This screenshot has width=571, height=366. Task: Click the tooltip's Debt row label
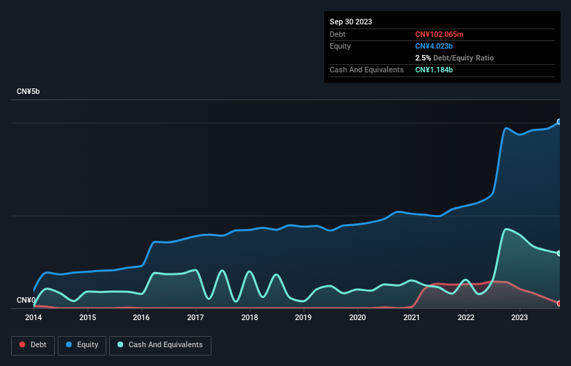pyautogui.click(x=337, y=34)
